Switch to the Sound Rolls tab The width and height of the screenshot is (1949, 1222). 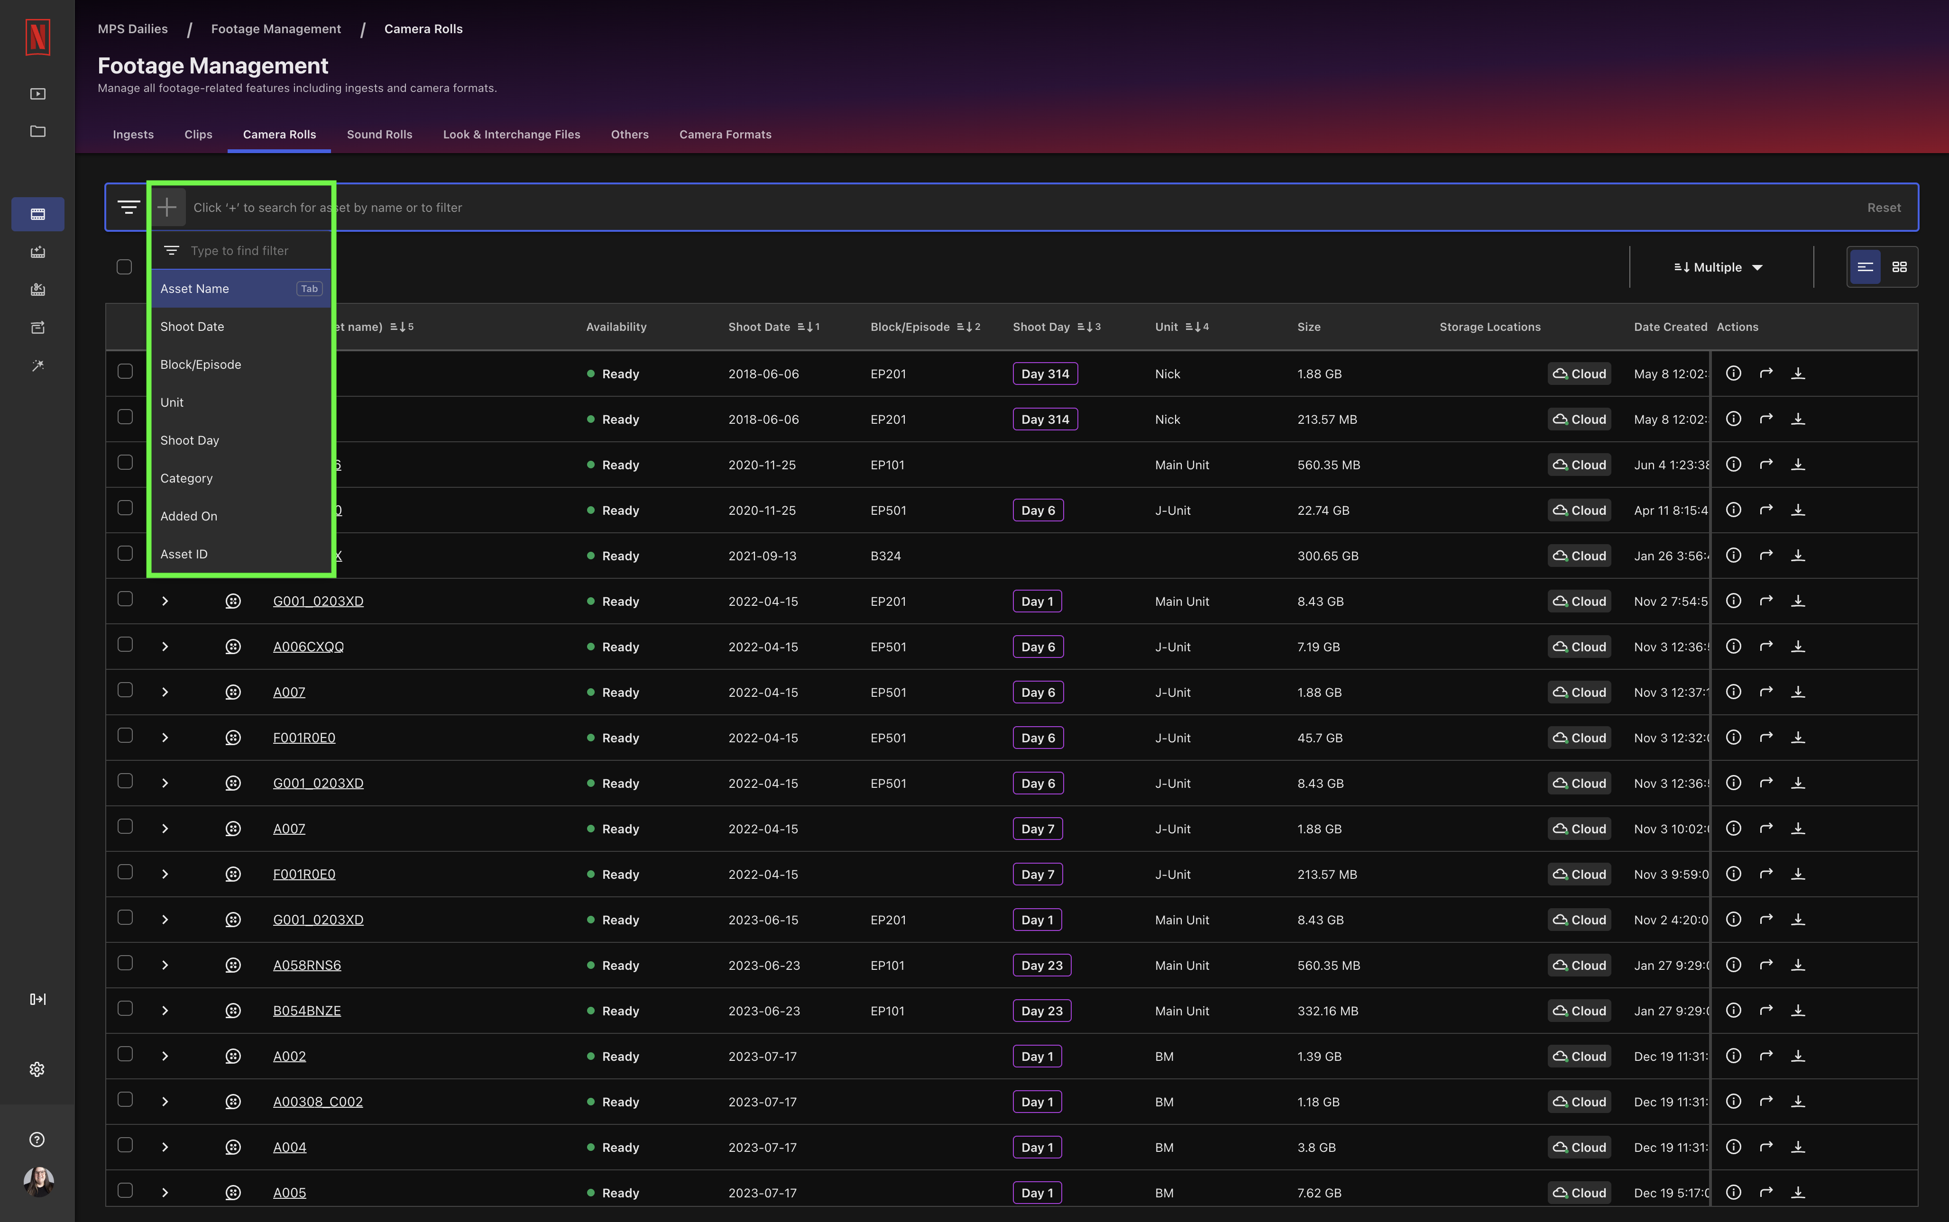click(379, 134)
